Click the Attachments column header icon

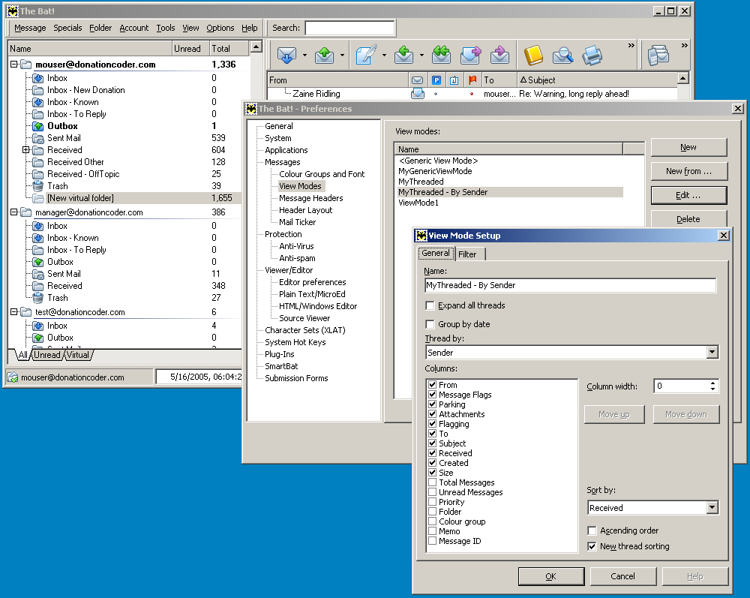point(454,80)
